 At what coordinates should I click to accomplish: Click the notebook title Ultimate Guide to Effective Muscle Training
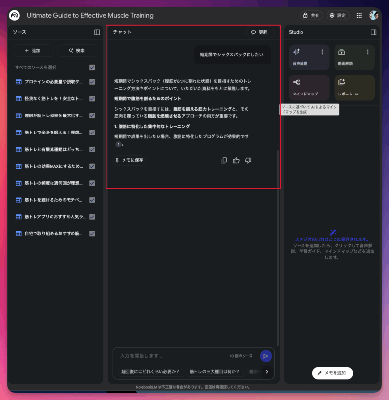point(90,15)
